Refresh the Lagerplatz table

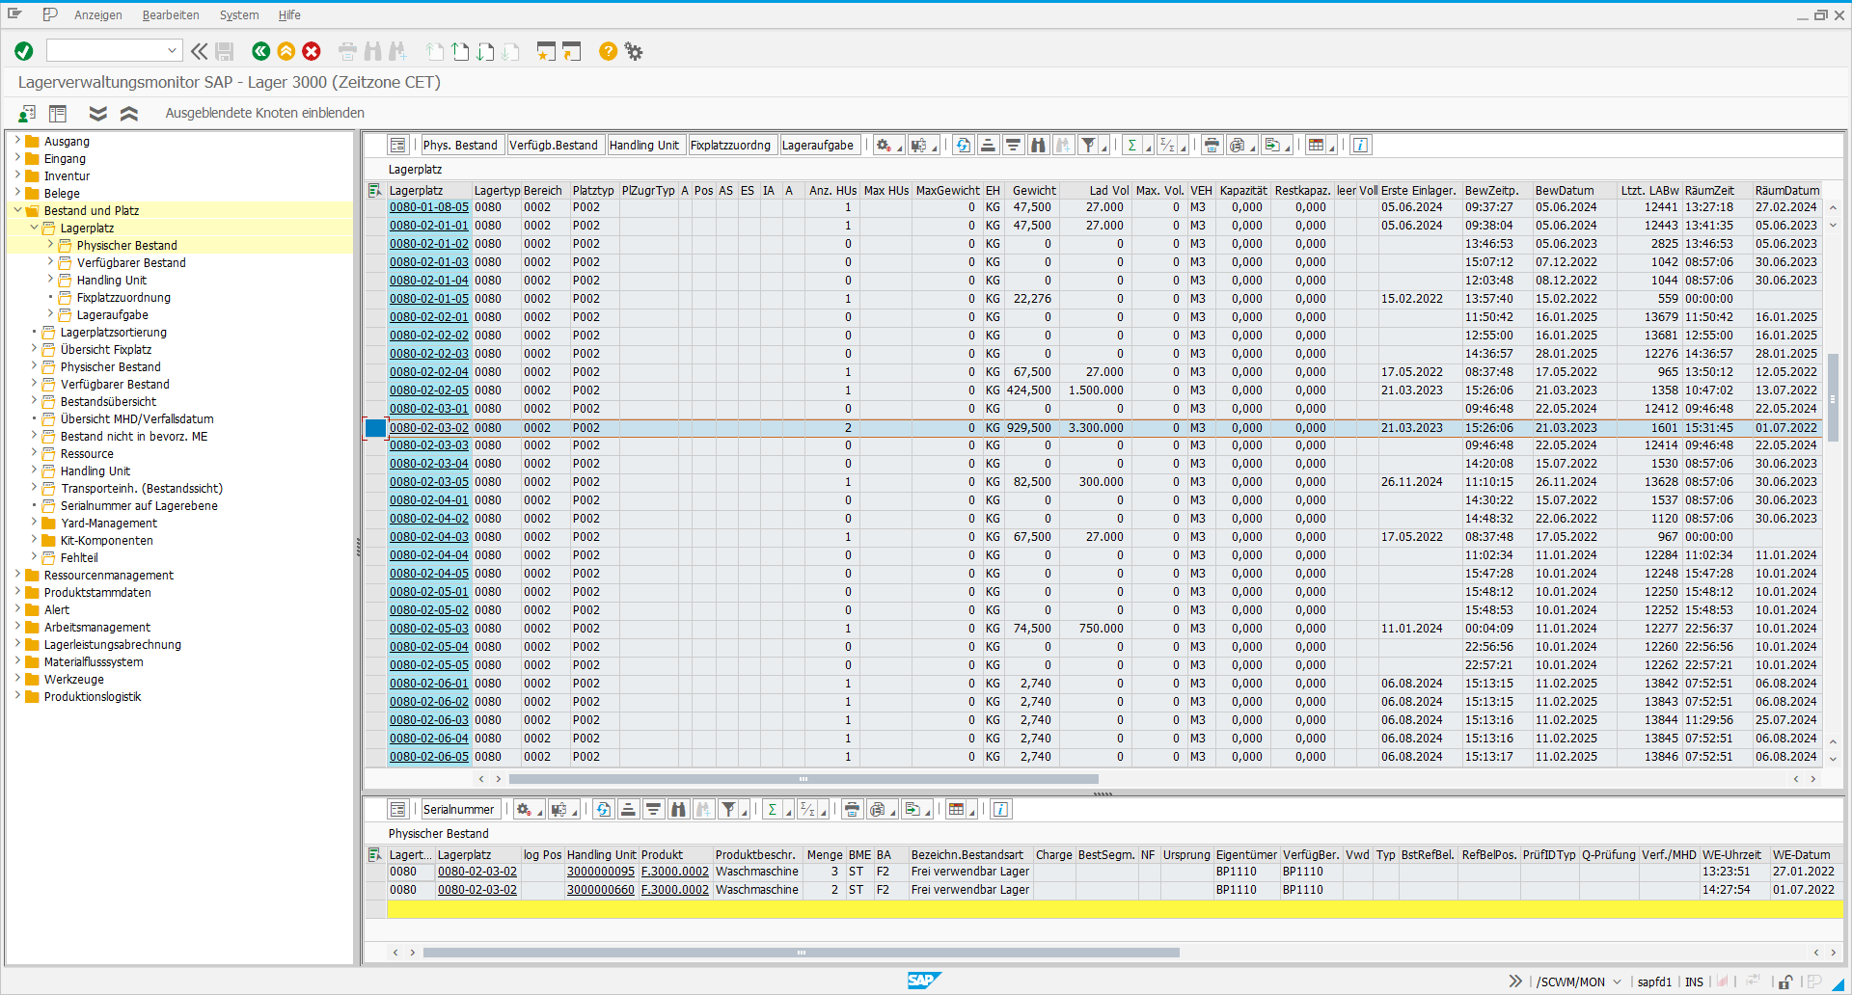pyautogui.click(x=963, y=145)
